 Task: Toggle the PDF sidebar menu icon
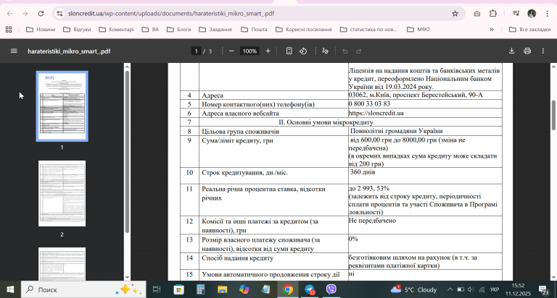tap(14, 51)
